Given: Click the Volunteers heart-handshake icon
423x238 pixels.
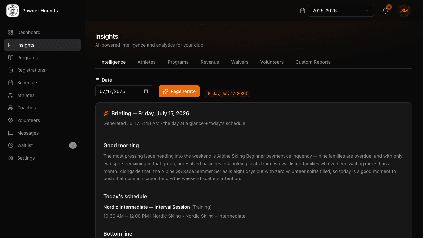Looking at the screenshot, I should [x=11, y=120].
